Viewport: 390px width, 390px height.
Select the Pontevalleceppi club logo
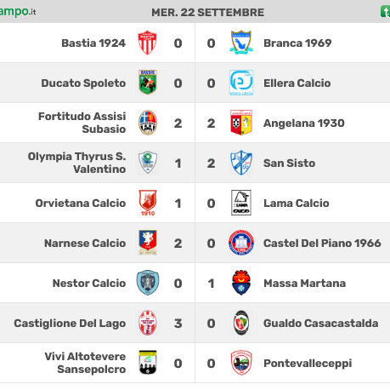241,363
